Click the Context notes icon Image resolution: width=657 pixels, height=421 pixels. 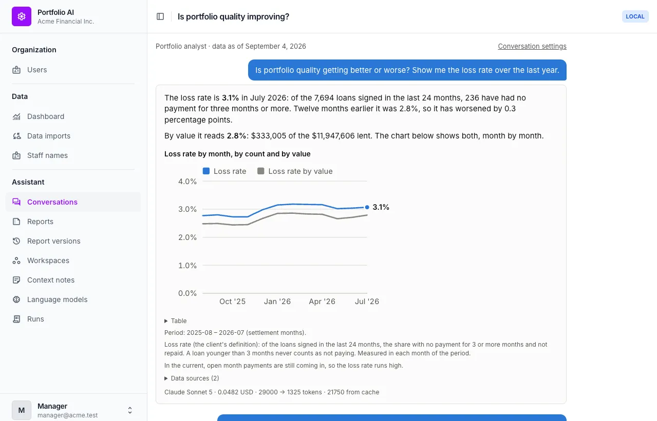point(16,280)
